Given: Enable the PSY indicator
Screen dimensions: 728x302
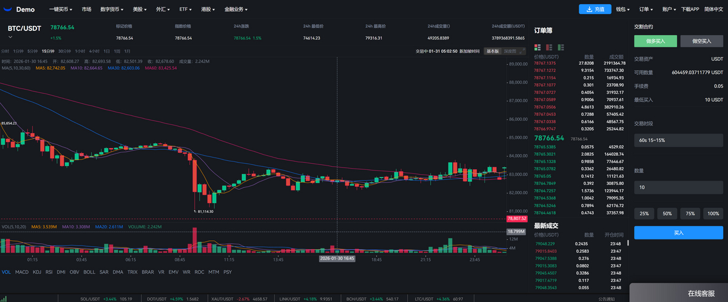Looking at the screenshot, I should pos(227,272).
